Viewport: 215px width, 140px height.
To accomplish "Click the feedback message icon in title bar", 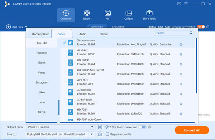I will (x=179, y=4).
